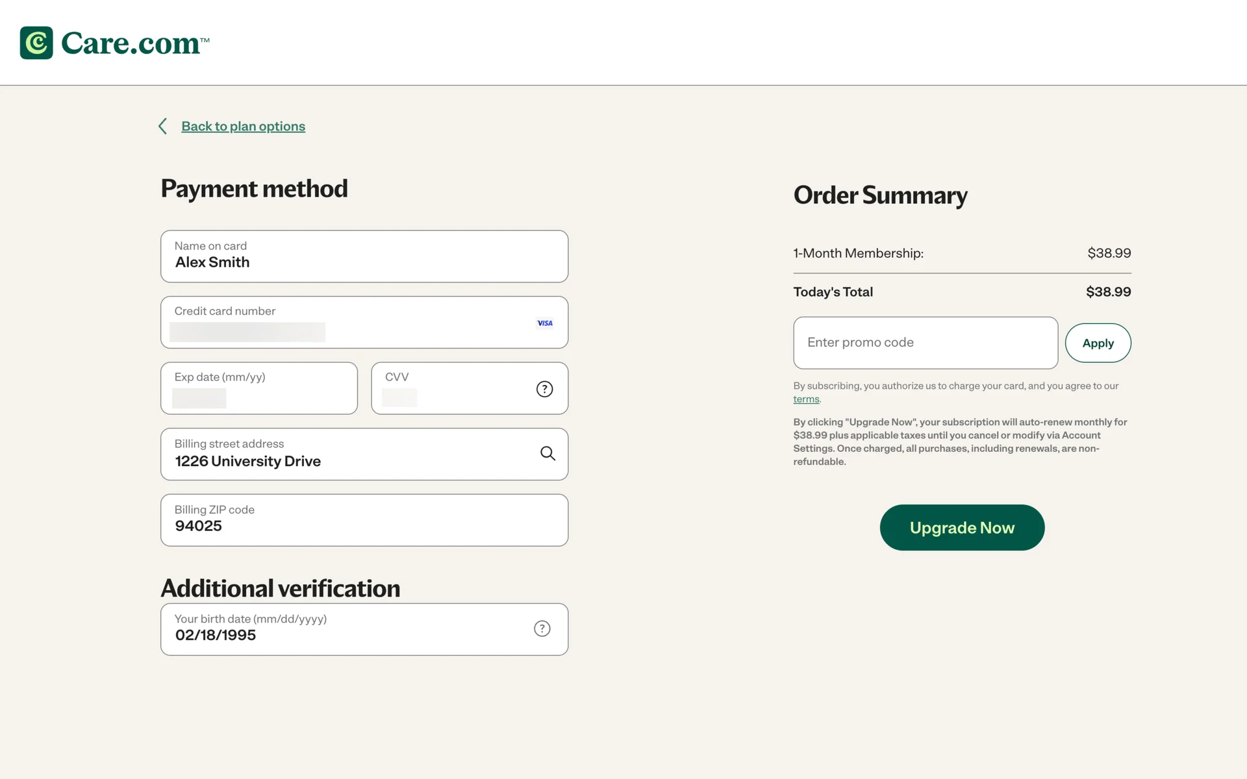The height and width of the screenshot is (779, 1247).
Task: Click the Enter promo code field
Action: click(925, 343)
